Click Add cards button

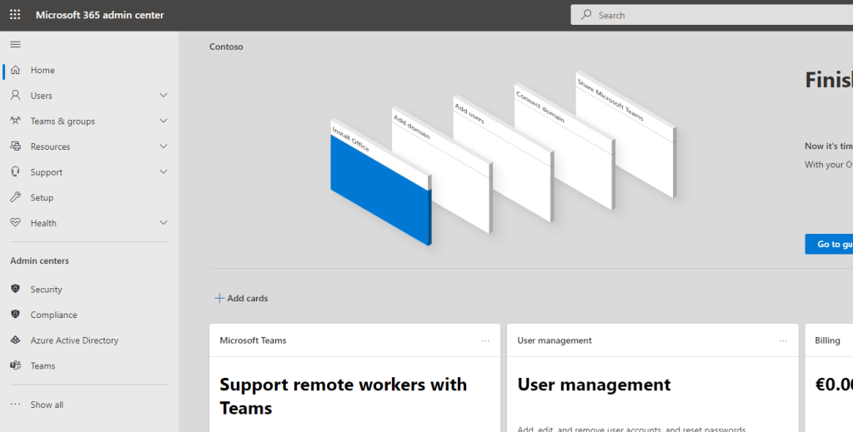242,298
